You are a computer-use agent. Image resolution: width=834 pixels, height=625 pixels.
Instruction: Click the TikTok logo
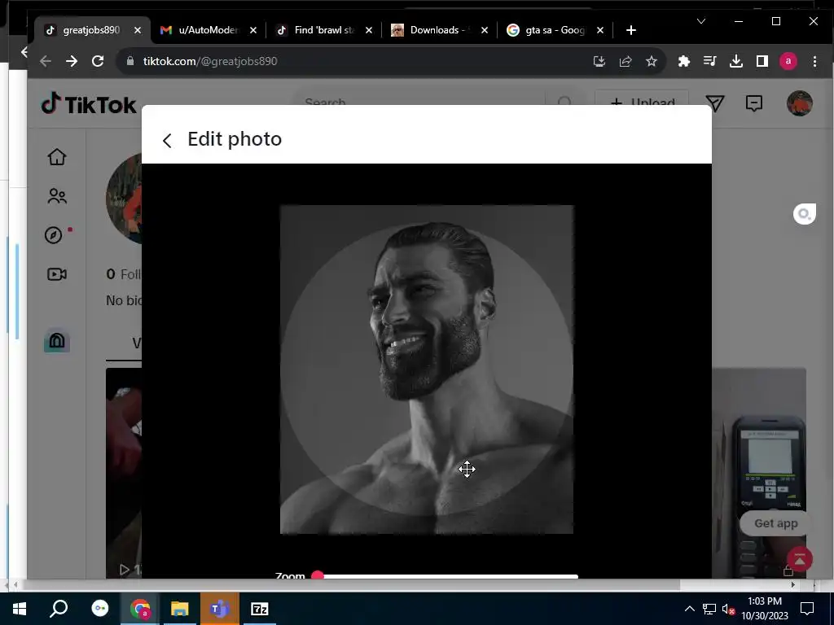point(89,104)
